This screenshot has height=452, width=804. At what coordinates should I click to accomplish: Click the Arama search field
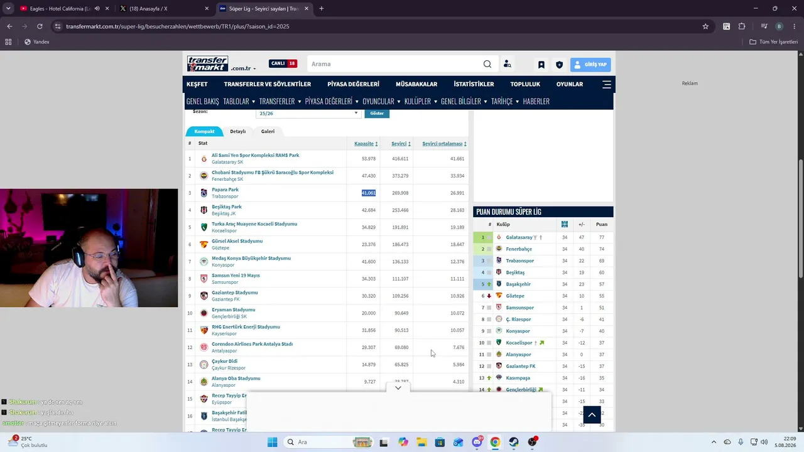click(x=396, y=64)
